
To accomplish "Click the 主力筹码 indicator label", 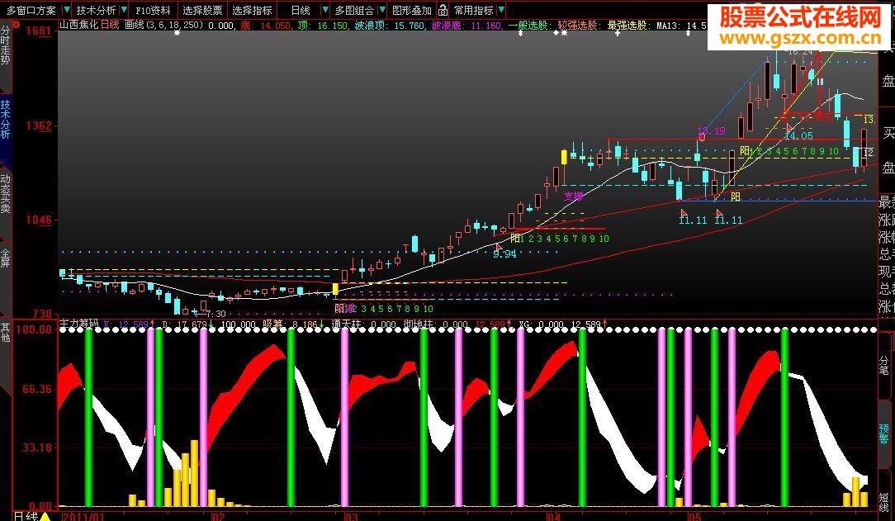I will (x=78, y=324).
